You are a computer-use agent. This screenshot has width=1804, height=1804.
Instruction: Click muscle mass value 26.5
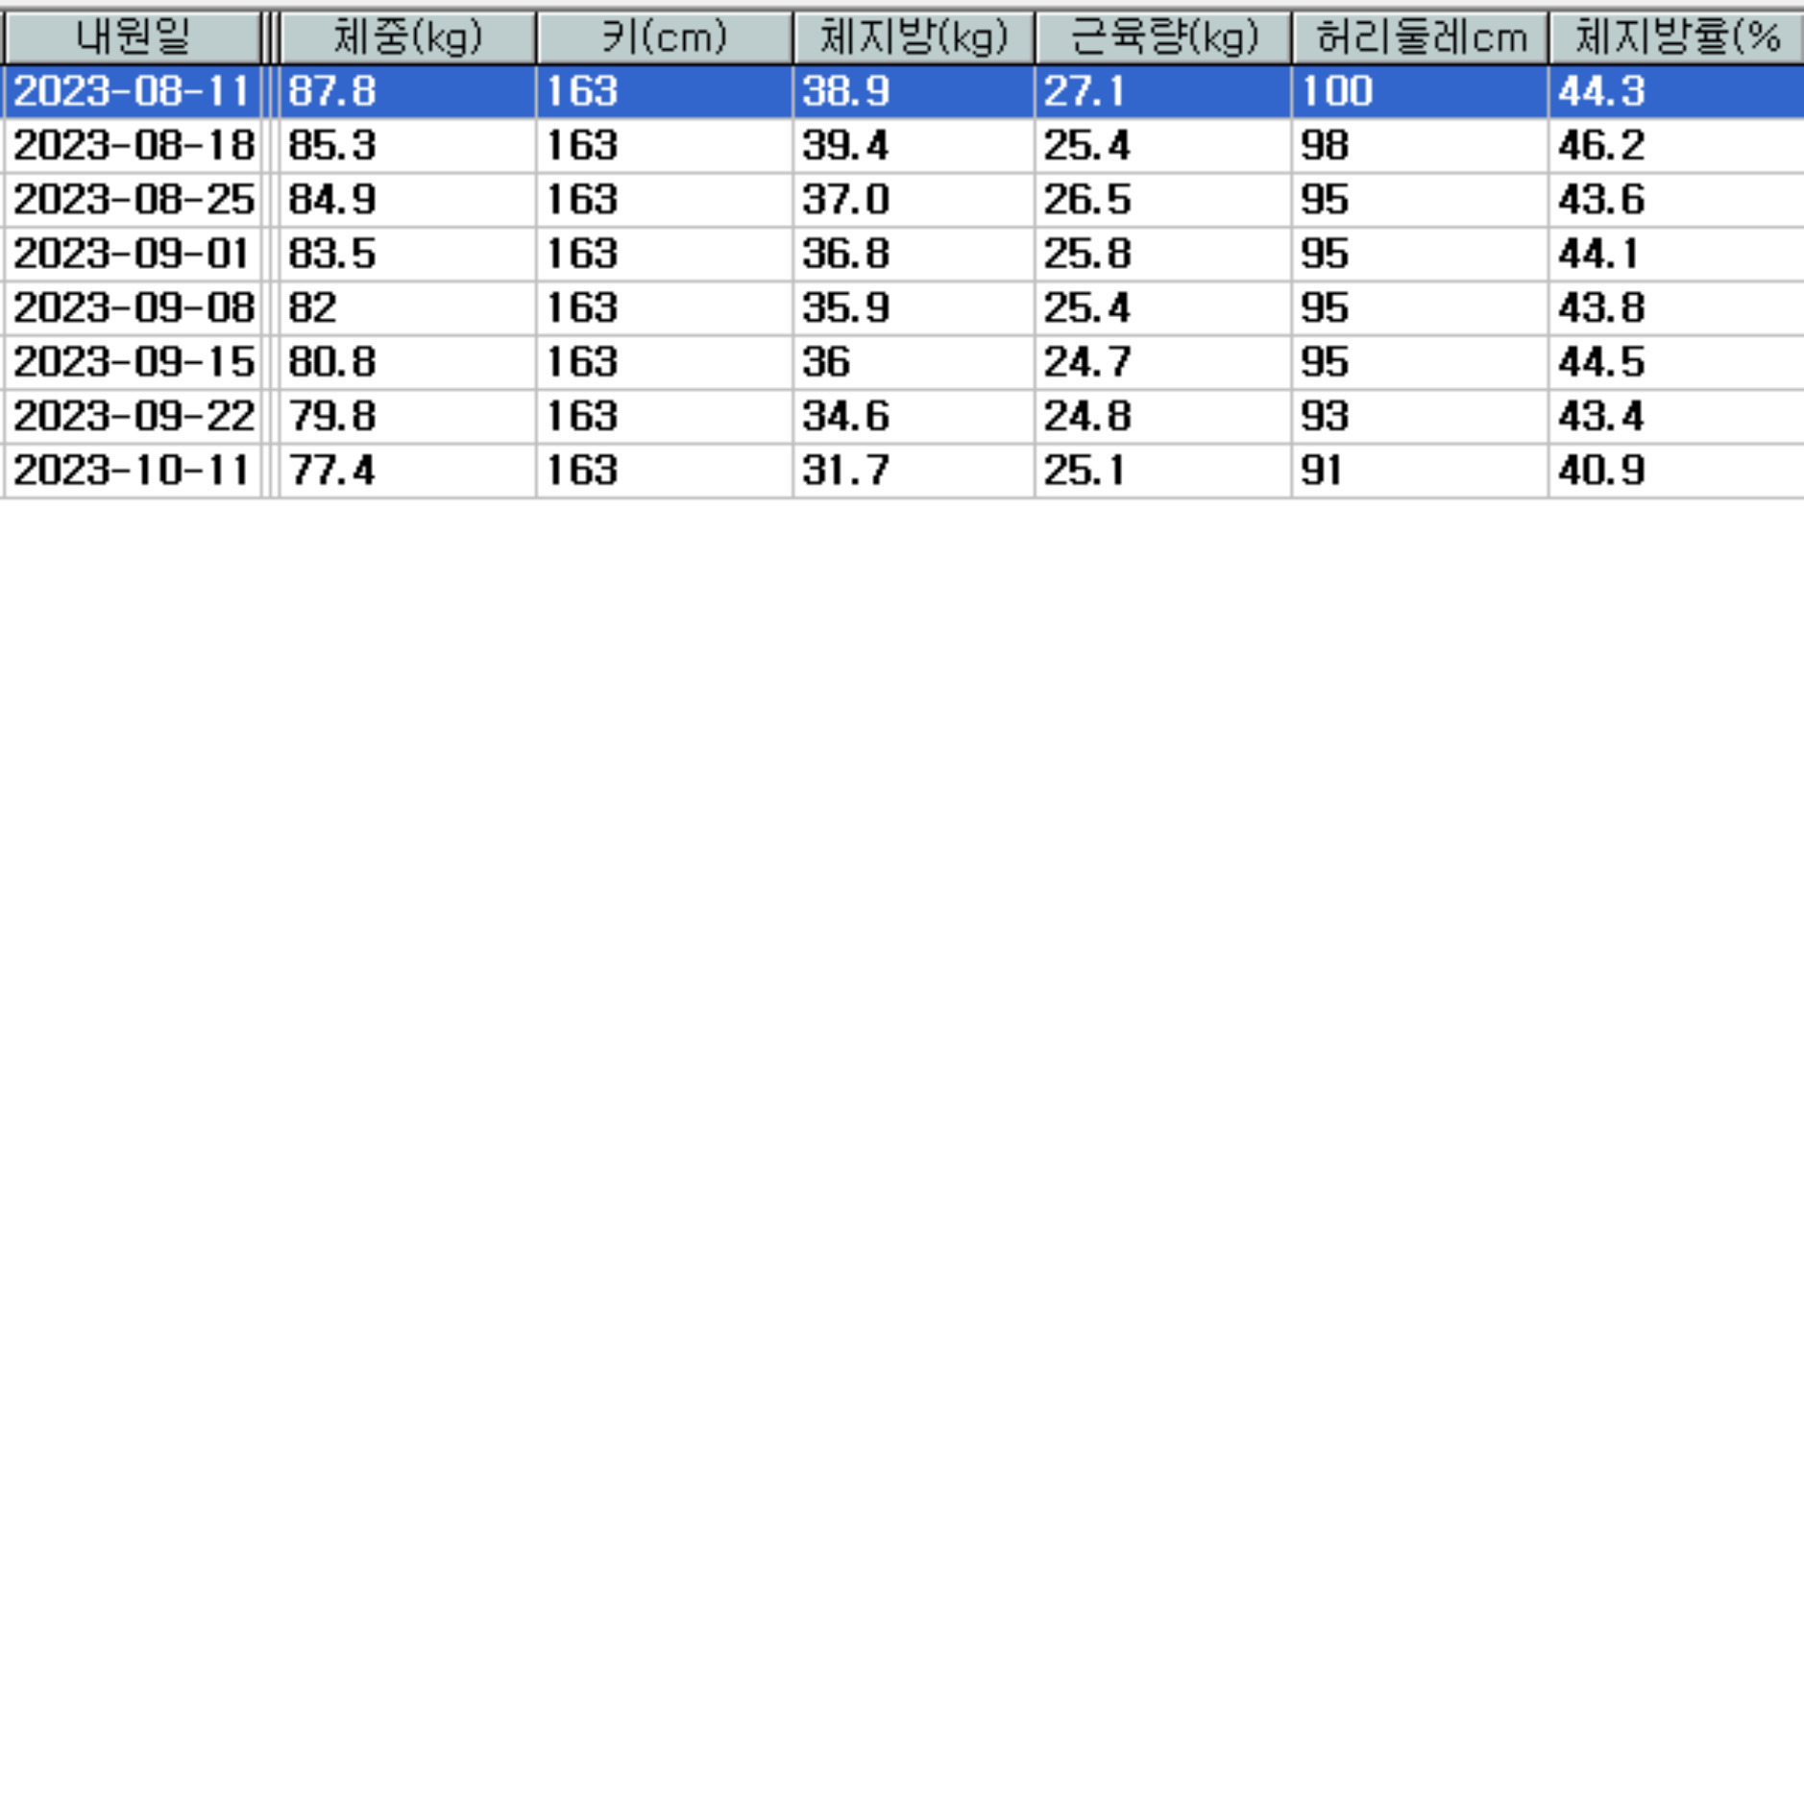point(1086,200)
